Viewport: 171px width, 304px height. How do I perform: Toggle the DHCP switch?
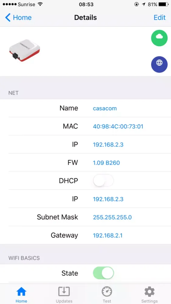coord(103,181)
